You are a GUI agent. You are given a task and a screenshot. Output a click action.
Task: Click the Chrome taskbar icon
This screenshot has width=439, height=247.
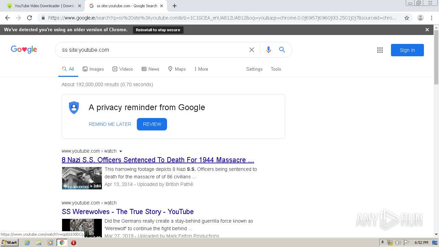click(62, 243)
